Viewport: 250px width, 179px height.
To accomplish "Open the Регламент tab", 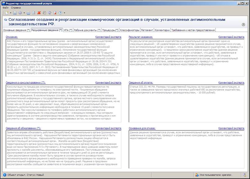I will [147, 30].
